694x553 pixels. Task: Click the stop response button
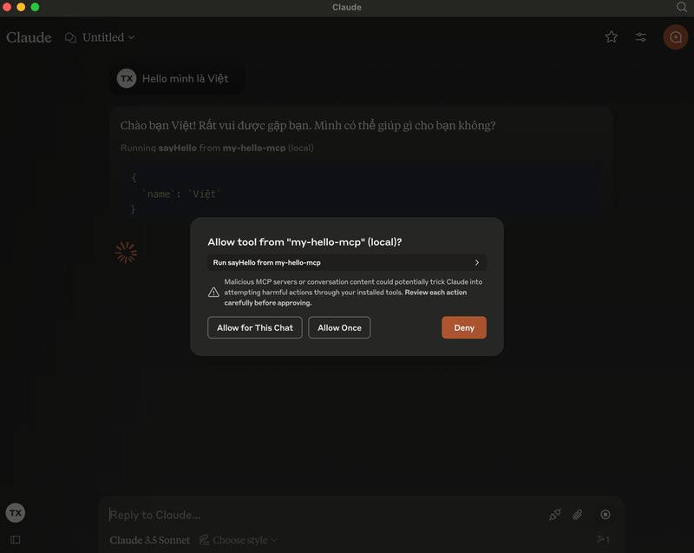606,515
